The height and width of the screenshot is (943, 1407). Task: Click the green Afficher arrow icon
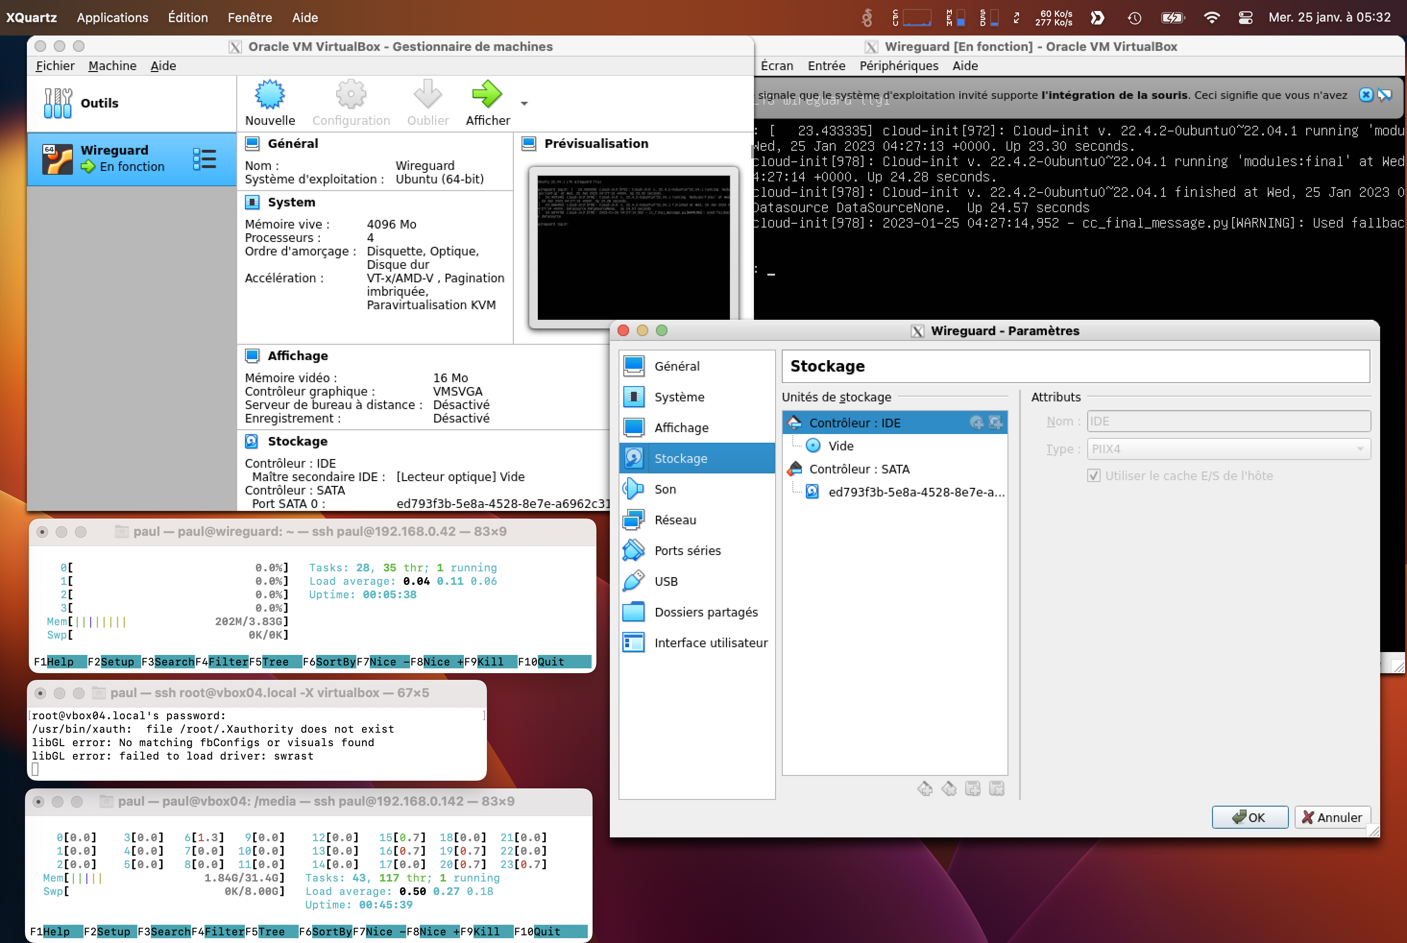point(487,95)
